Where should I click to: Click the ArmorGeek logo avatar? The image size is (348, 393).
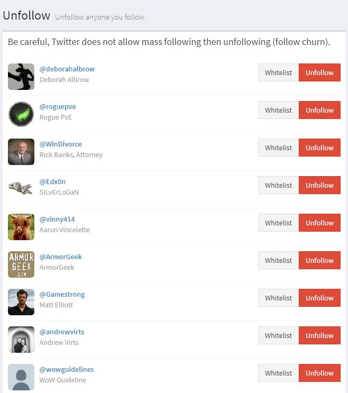[21, 264]
